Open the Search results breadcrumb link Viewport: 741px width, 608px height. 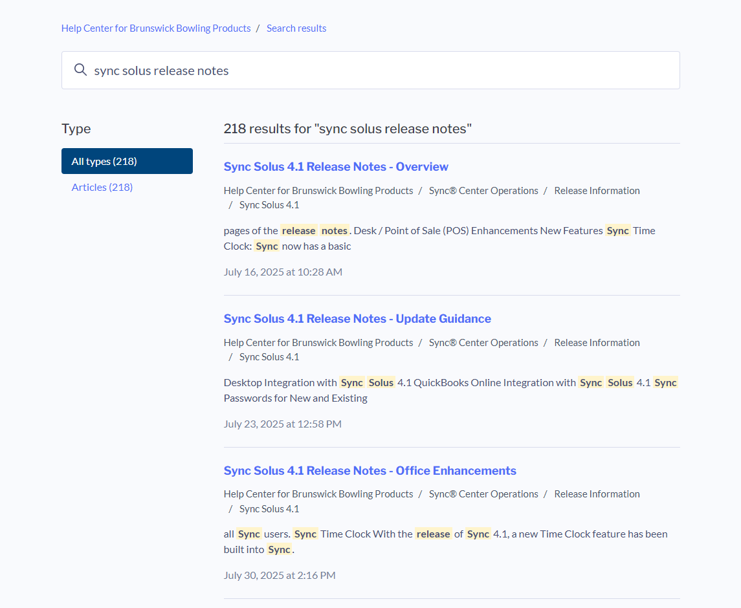[296, 28]
